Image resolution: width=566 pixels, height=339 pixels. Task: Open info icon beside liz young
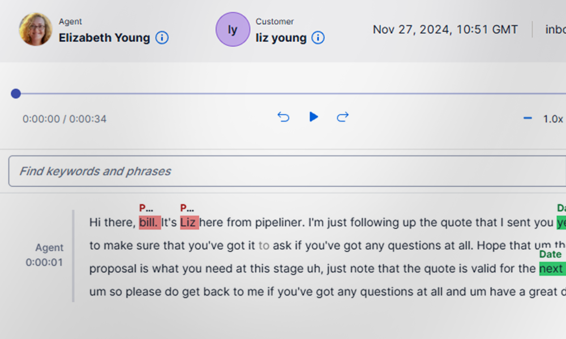coord(318,38)
